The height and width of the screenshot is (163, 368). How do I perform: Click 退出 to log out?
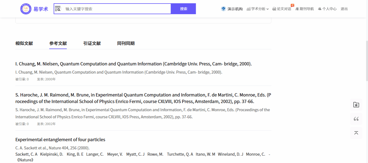(x=344, y=9)
